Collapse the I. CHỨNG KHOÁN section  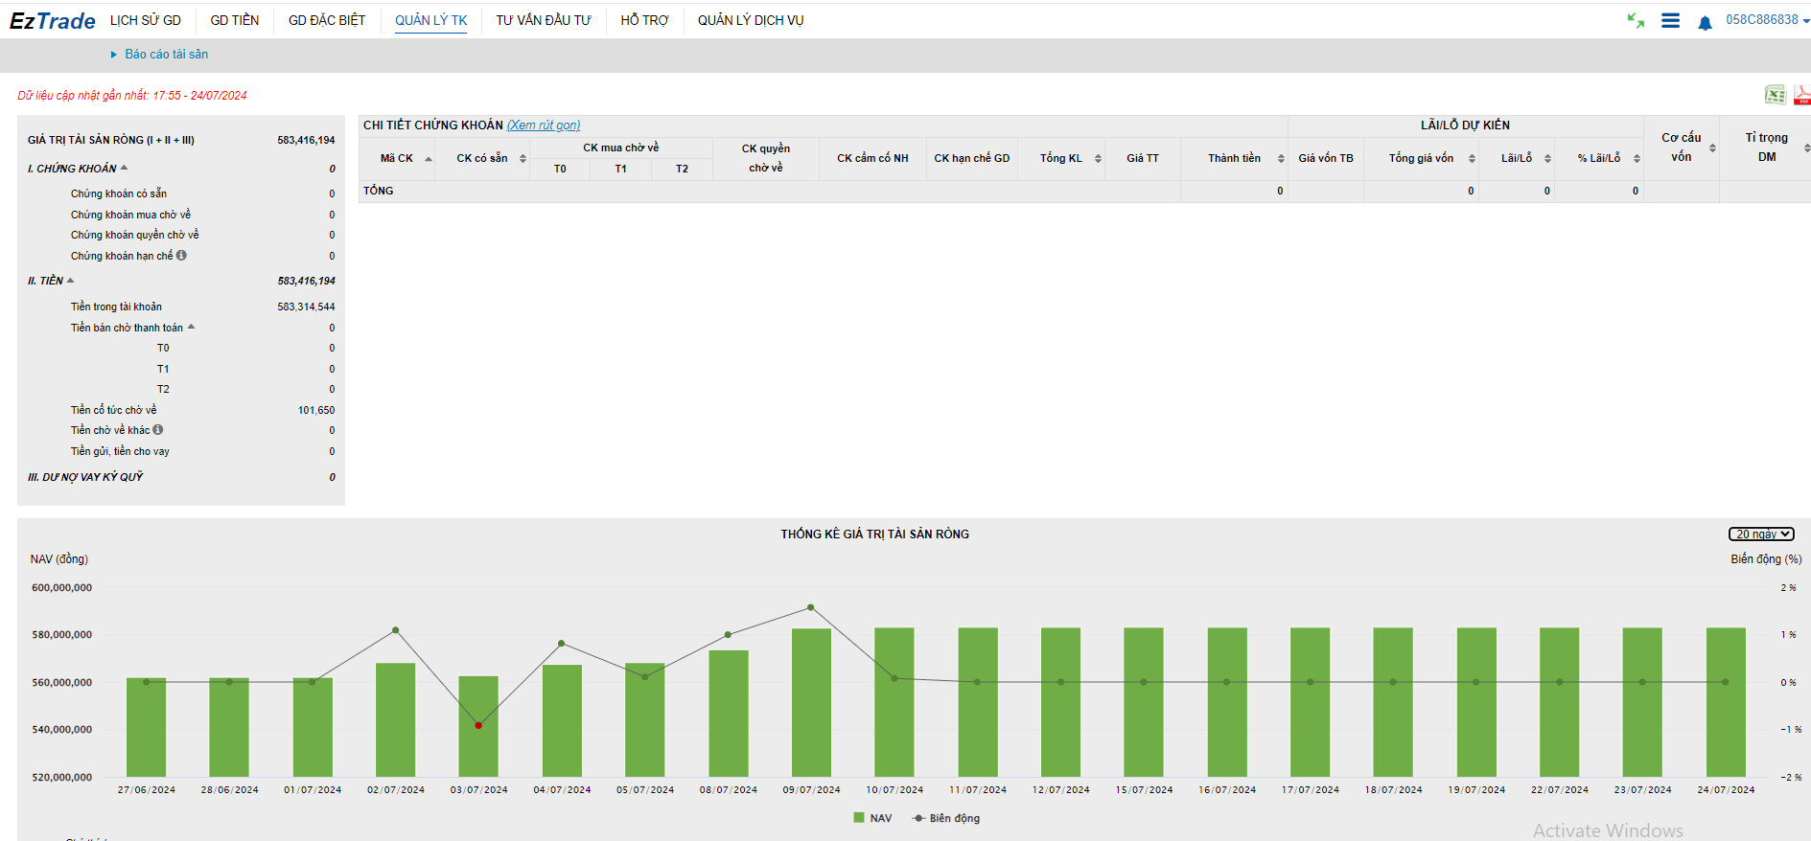tap(124, 168)
